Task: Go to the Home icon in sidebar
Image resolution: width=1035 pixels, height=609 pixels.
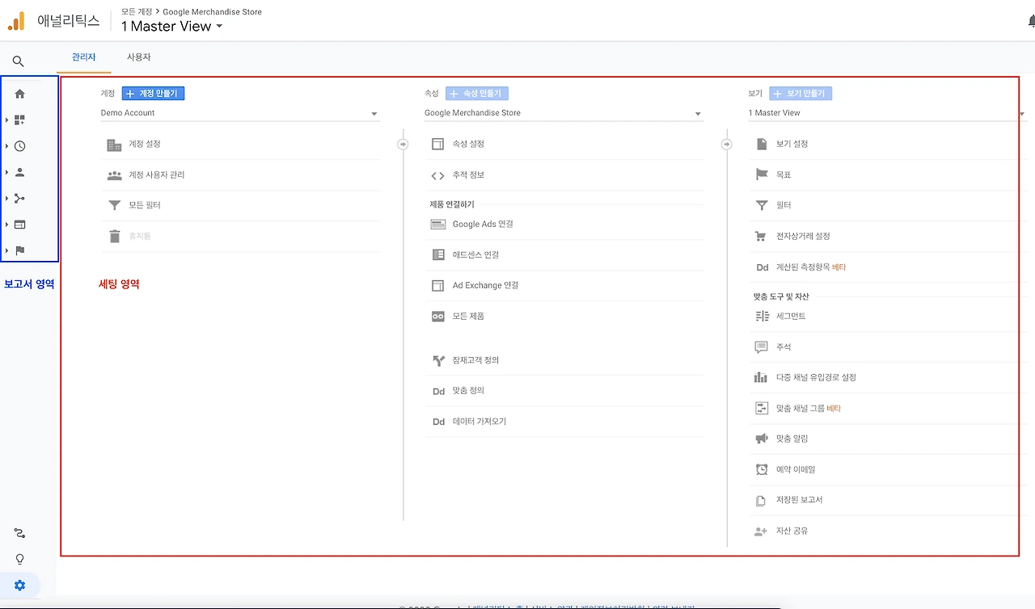Action: 20,94
